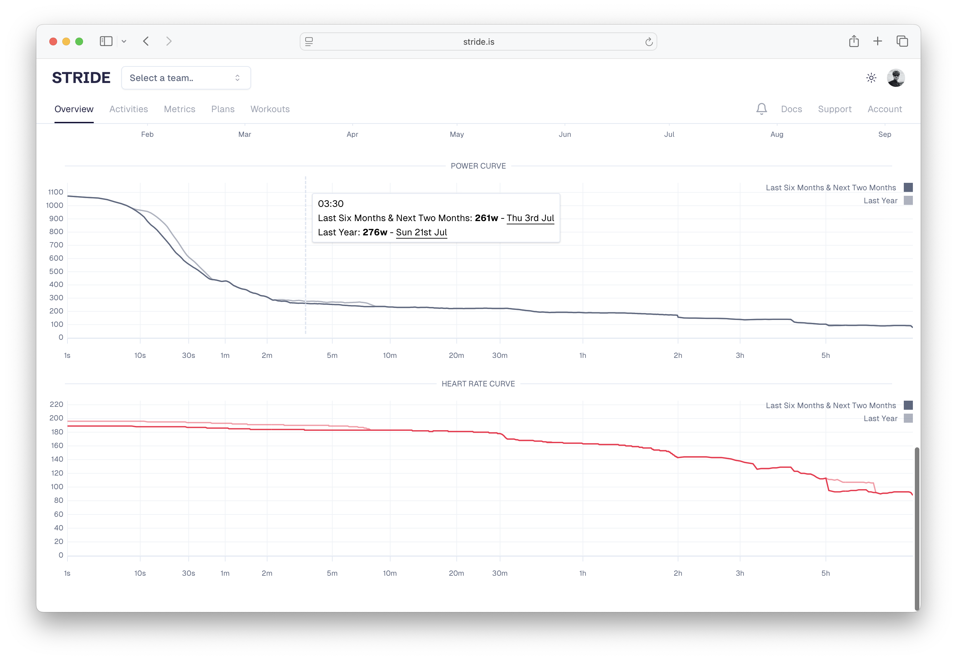The image size is (957, 660).
Task: Toggle the browser sidebar
Action: click(106, 41)
